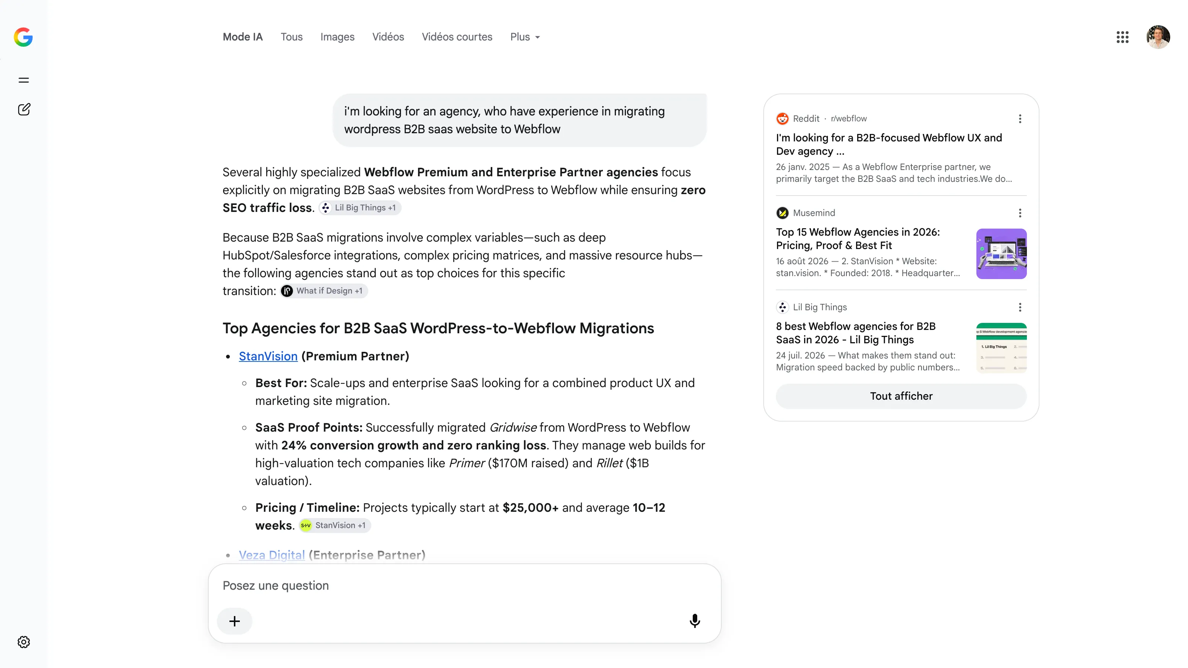Focus the Posez une question input field
This screenshot has width=1188, height=668.
(x=464, y=586)
